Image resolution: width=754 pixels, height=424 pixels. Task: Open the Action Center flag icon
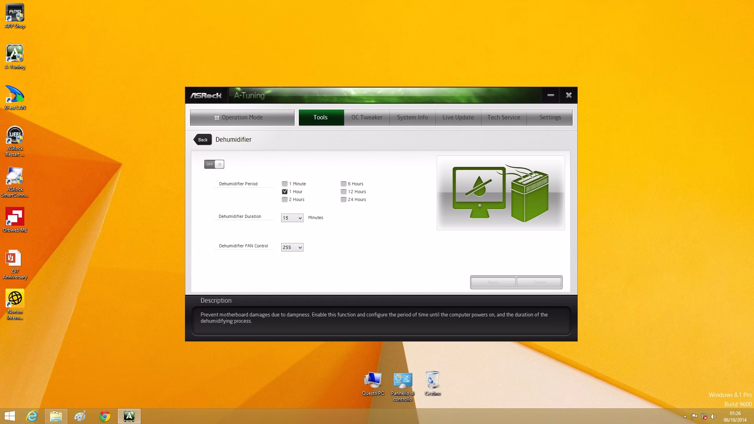694,417
